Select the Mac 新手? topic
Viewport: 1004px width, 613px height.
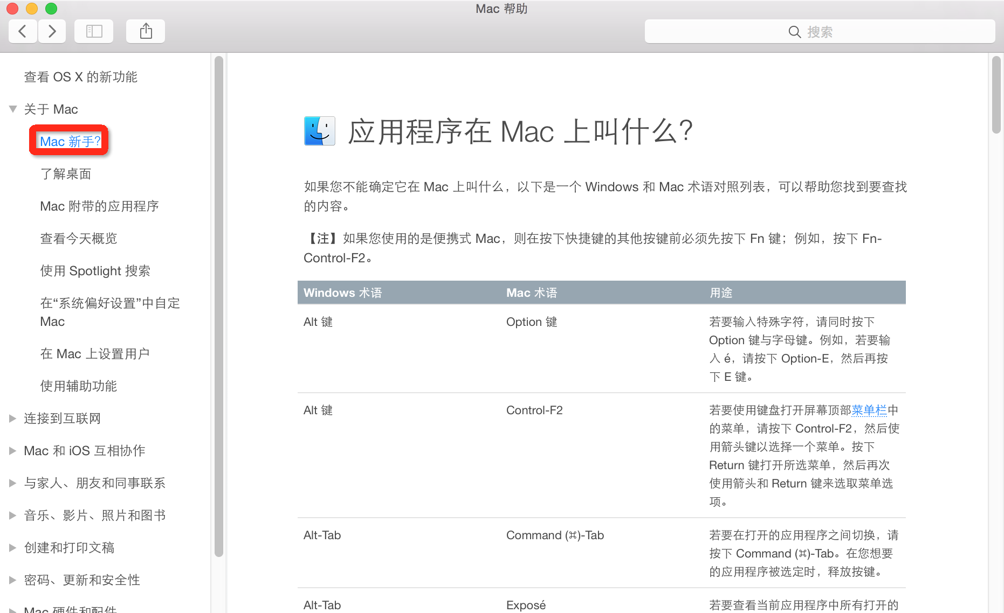(70, 141)
